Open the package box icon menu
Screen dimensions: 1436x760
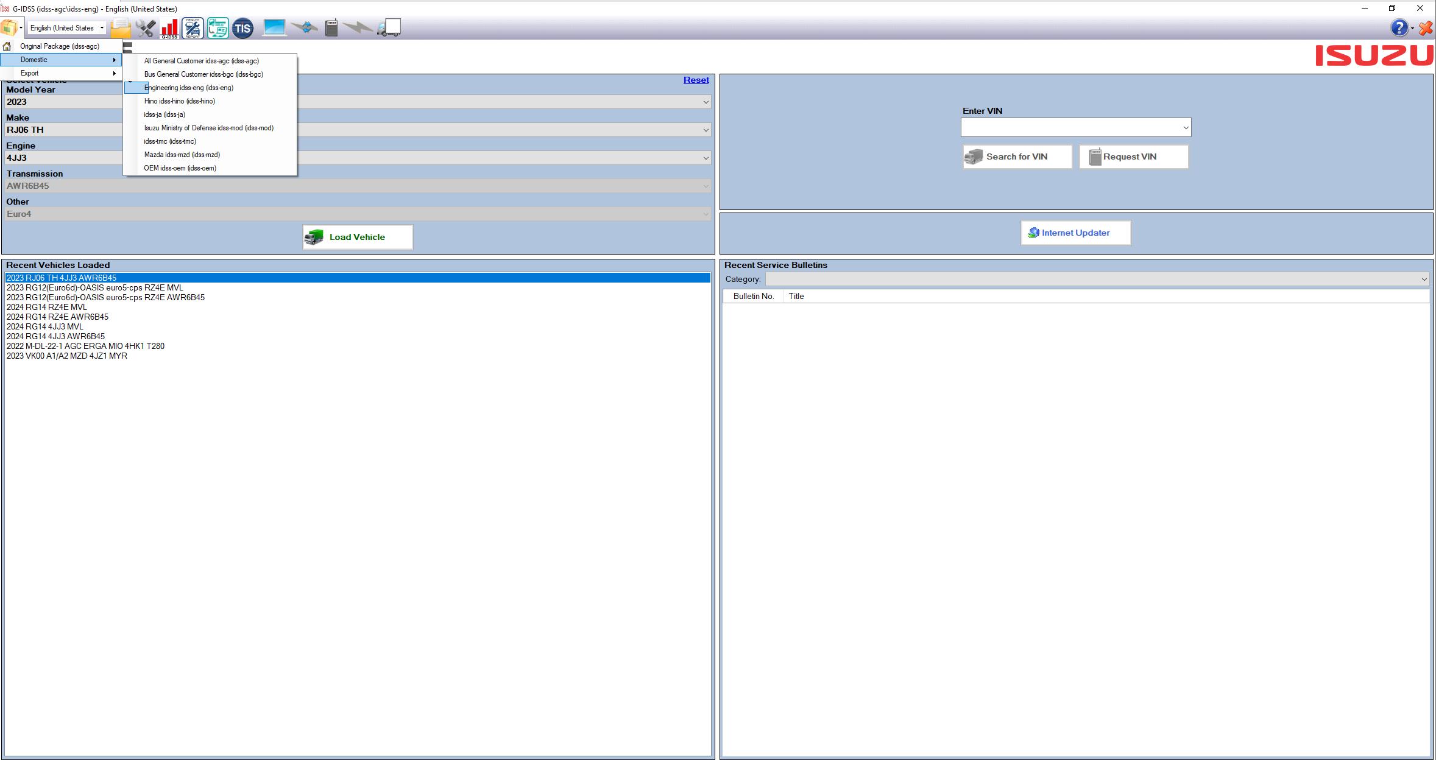tap(9, 27)
